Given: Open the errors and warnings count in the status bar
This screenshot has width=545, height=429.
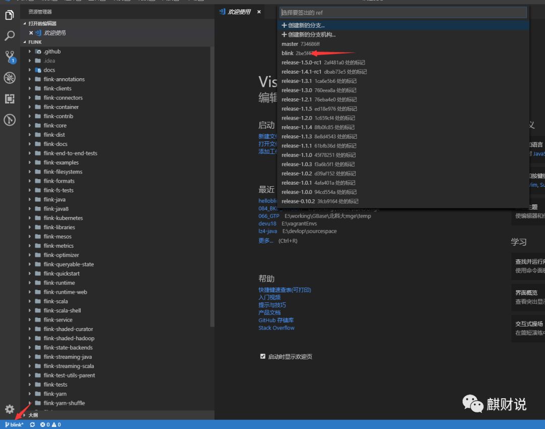Looking at the screenshot, I should (x=50, y=424).
